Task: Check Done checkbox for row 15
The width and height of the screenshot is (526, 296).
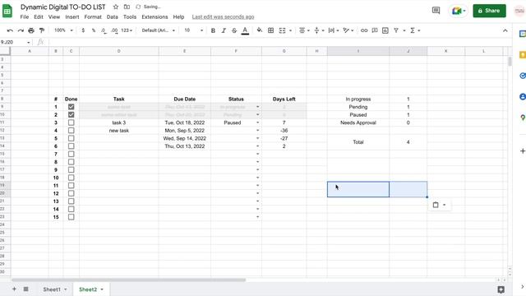Action: coord(72,217)
